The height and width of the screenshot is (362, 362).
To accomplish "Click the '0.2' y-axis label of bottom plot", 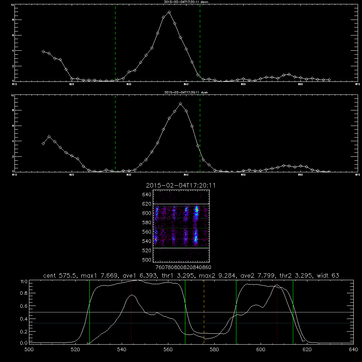I will [24, 332].
